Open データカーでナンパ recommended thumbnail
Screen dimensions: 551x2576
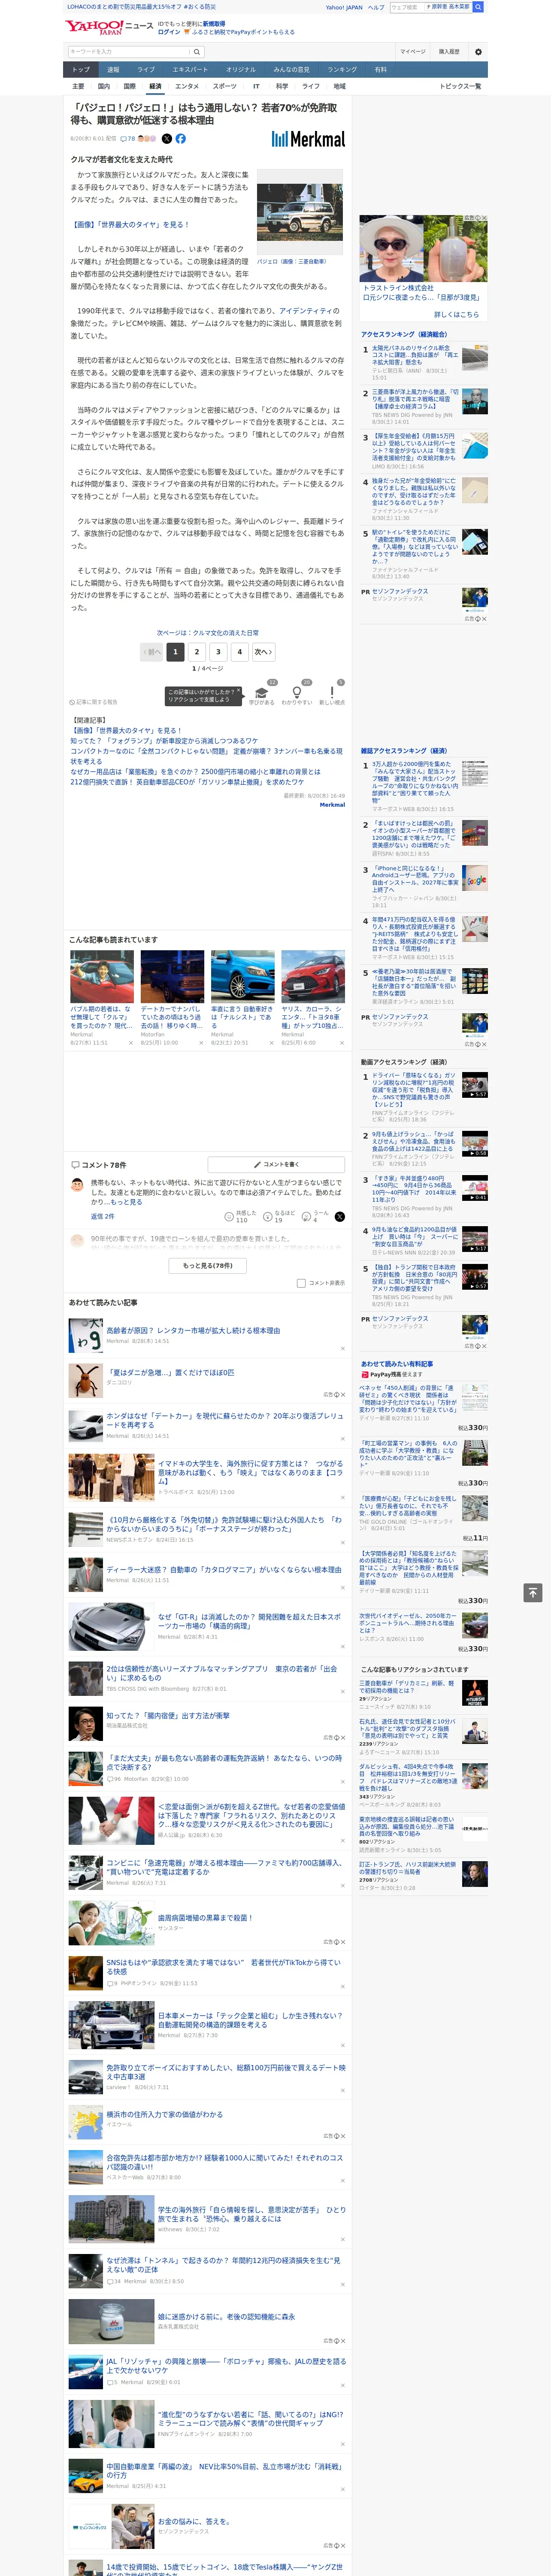(x=172, y=976)
